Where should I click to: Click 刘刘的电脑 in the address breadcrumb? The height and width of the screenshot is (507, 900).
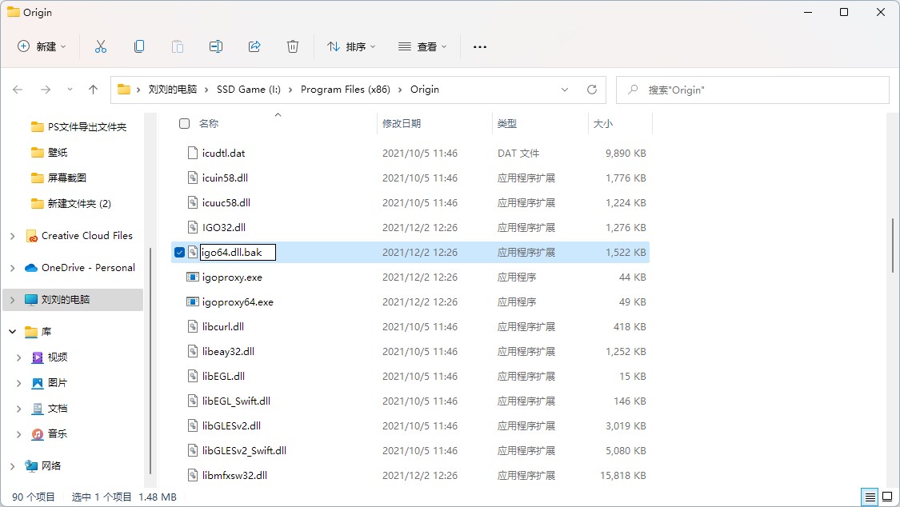click(x=172, y=90)
